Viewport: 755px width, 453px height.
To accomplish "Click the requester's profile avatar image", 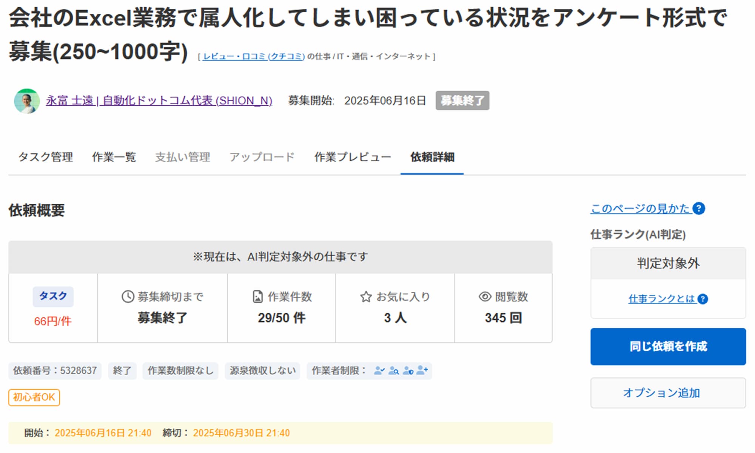I will pyautogui.click(x=26, y=101).
